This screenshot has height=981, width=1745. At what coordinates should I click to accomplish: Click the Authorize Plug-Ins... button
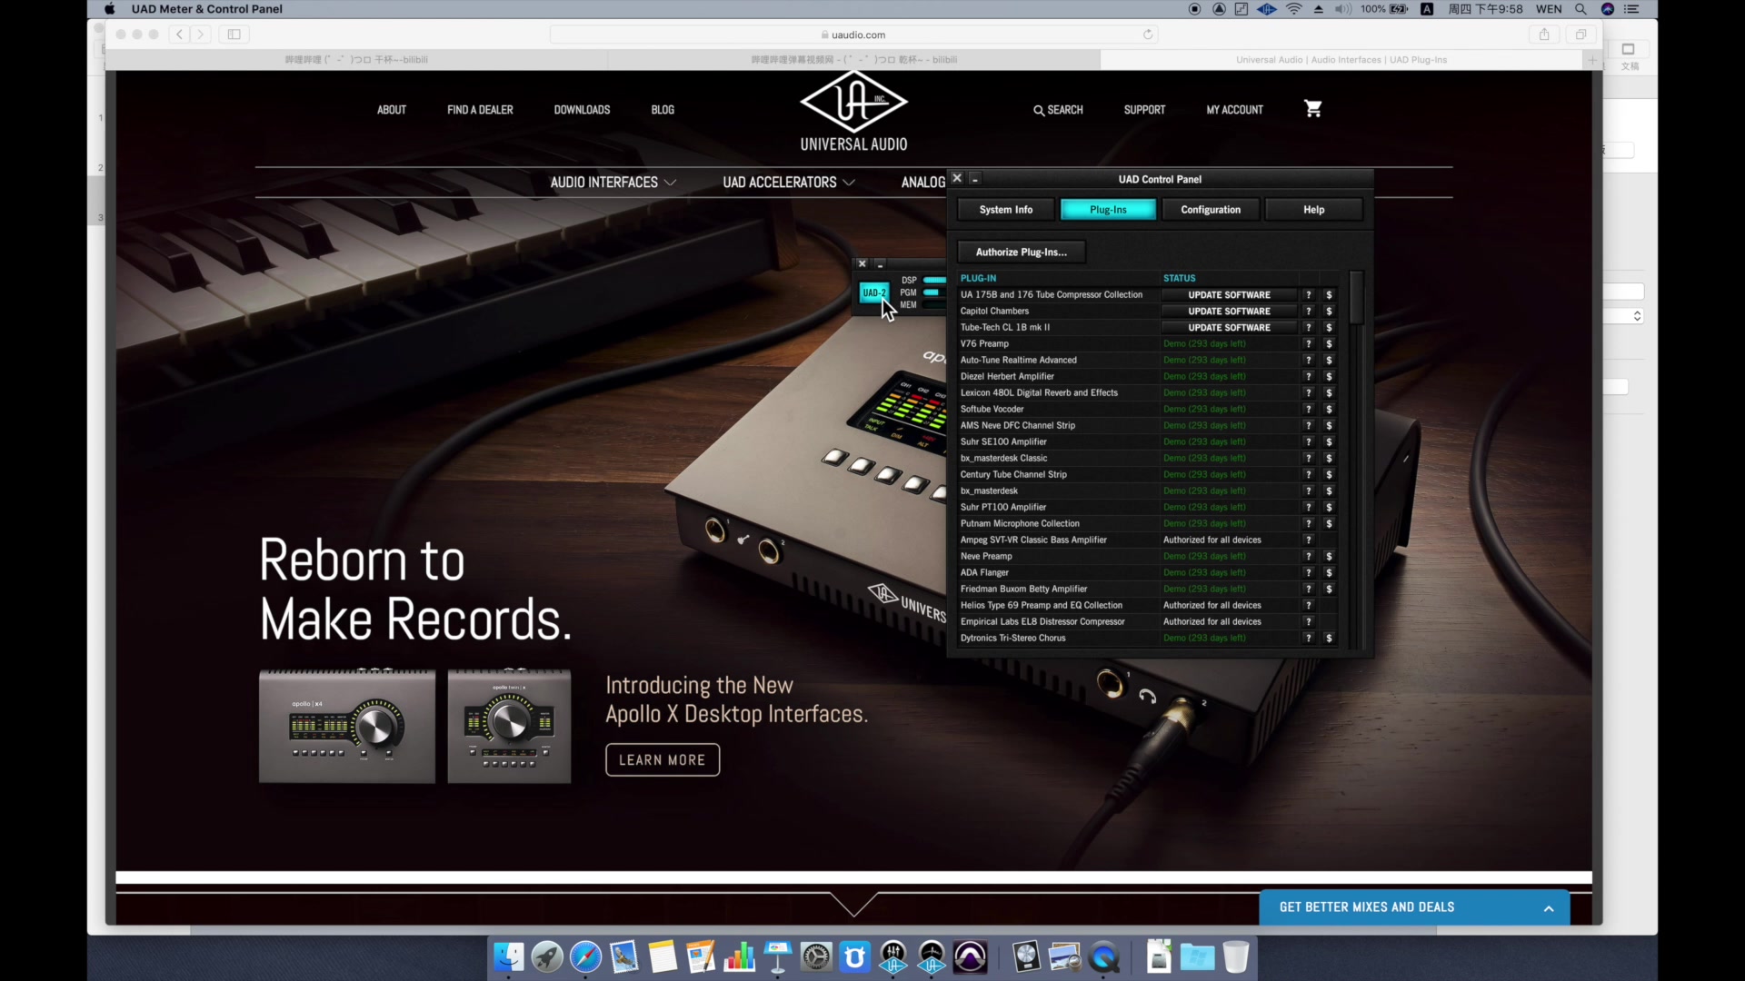point(1021,253)
